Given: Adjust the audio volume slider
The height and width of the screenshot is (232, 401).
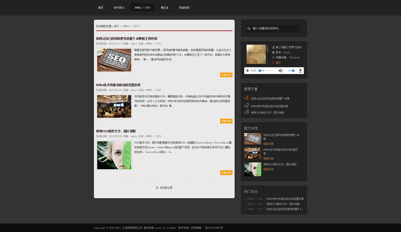Looking at the screenshot, I should coord(291,70).
